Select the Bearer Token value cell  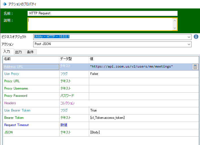click(x=143, y=118)
